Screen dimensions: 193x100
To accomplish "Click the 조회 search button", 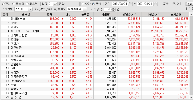I will tap(189, 4).
